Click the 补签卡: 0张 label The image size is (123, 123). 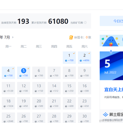pos(83,37)
